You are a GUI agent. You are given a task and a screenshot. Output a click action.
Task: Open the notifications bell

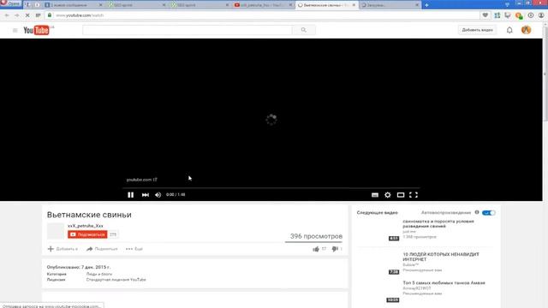pyautogui.click(x=509, y=31)
